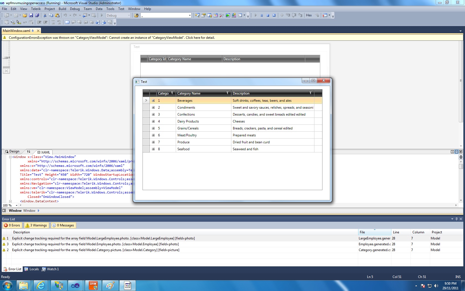Open the Build menu
The image size is (465, 291).
[62, 9]
